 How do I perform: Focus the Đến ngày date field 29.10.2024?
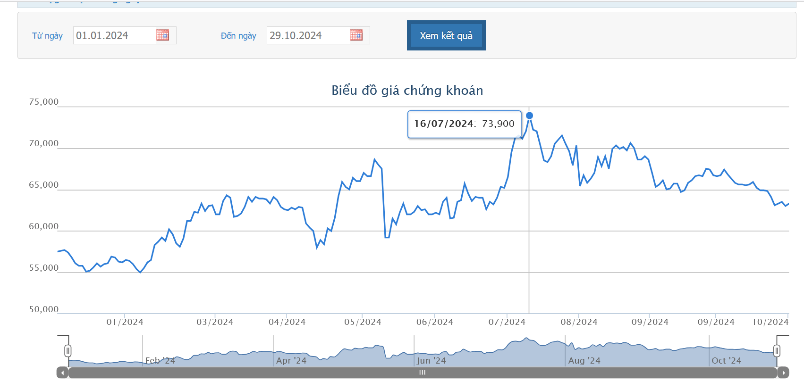point(307,36)
